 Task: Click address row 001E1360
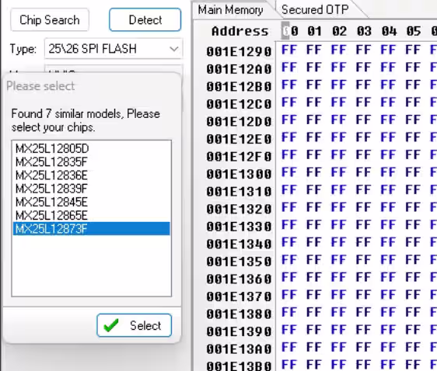click(239, 279)
